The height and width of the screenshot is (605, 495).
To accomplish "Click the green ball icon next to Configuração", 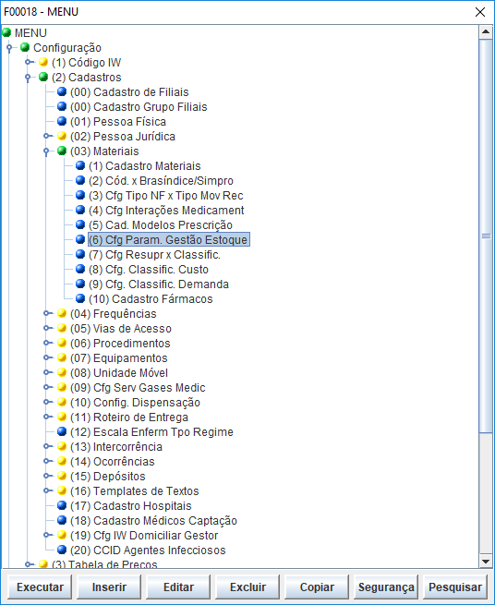I will click(25, 47).
